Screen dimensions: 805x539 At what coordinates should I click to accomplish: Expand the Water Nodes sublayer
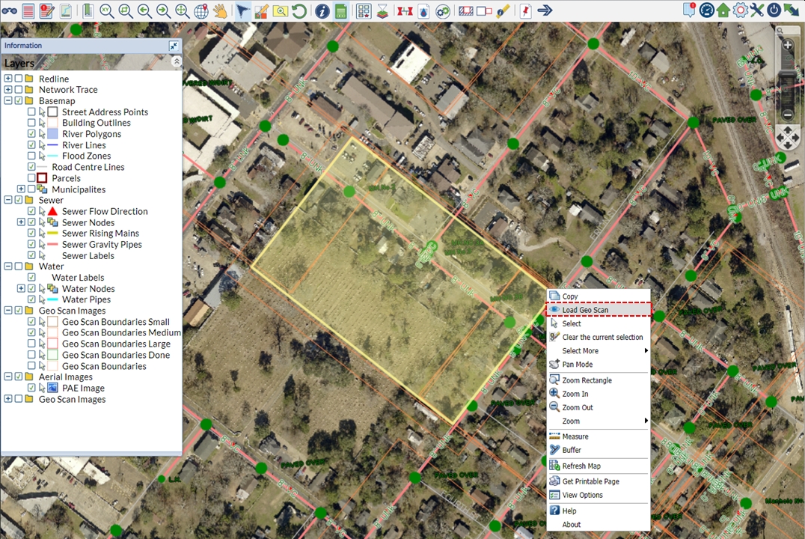21,288
